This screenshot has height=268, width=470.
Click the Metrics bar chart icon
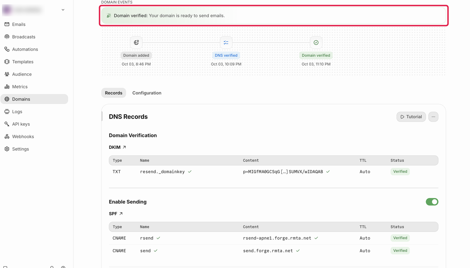coord(7,87)
